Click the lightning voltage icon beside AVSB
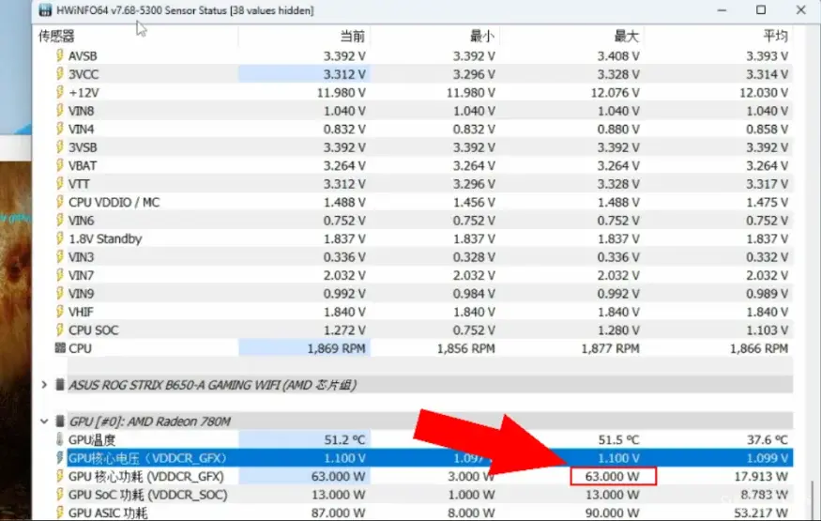821x521 pixels. (x=60, y=55)
